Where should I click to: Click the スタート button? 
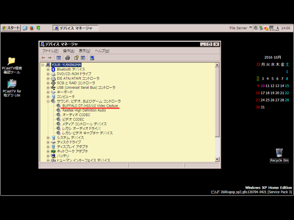pos(11,28)
